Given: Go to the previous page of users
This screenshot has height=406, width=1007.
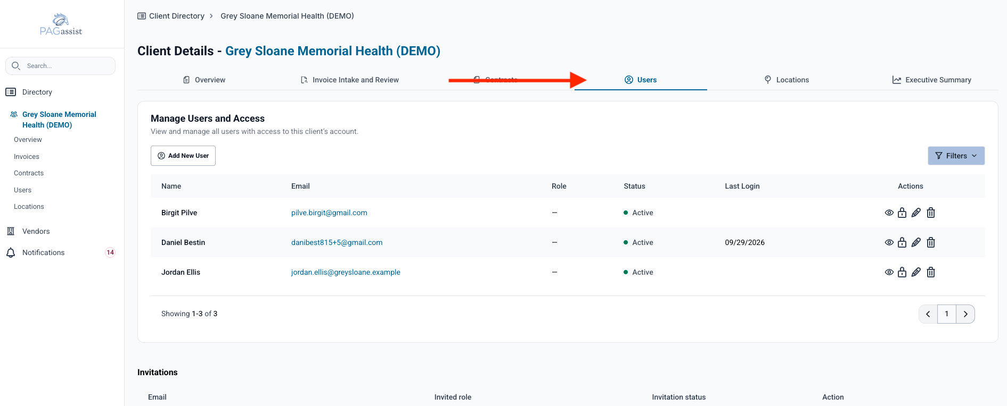Looking at the screenshot, I should pyautogui.click(x=928, y=314).
